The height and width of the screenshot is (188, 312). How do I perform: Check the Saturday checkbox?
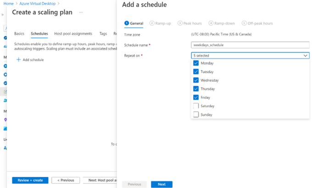point(196,106)
